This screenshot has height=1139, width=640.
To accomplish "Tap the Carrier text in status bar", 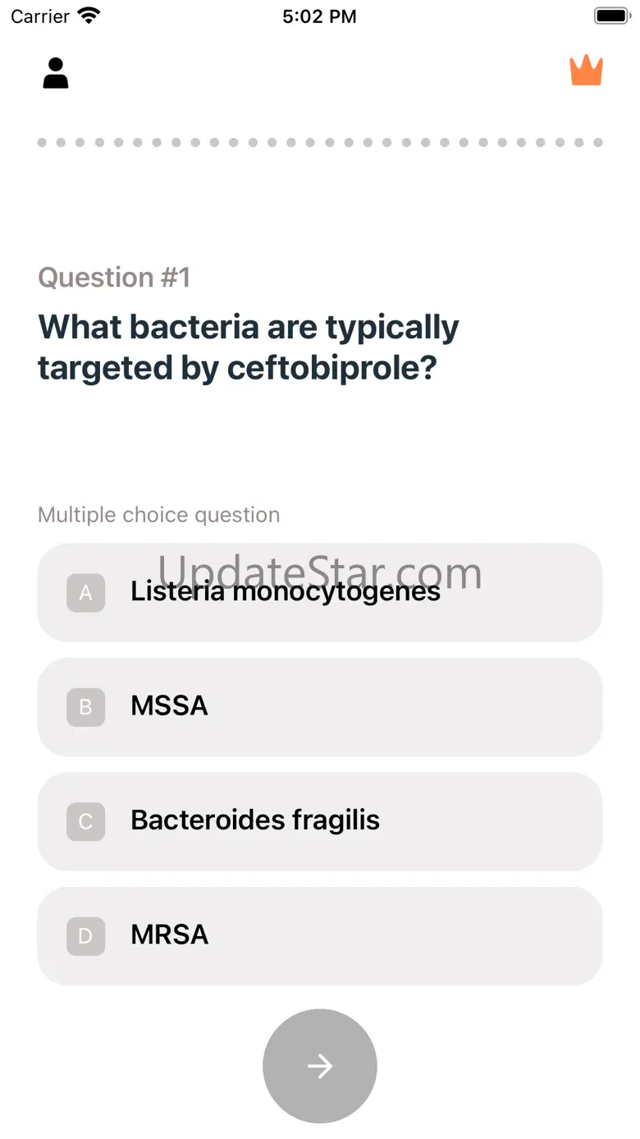I will pos(40,16).
